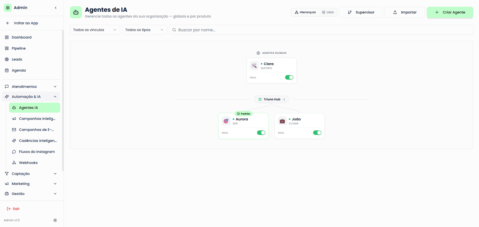The height and width of the screenshot is (227, 479).
Task: Click Clara's tools avatar icon
Action: [254, 66]
